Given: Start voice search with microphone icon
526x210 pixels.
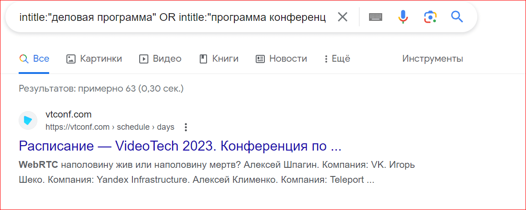Looking at the screenshot, I should click(x=403, y=17).
